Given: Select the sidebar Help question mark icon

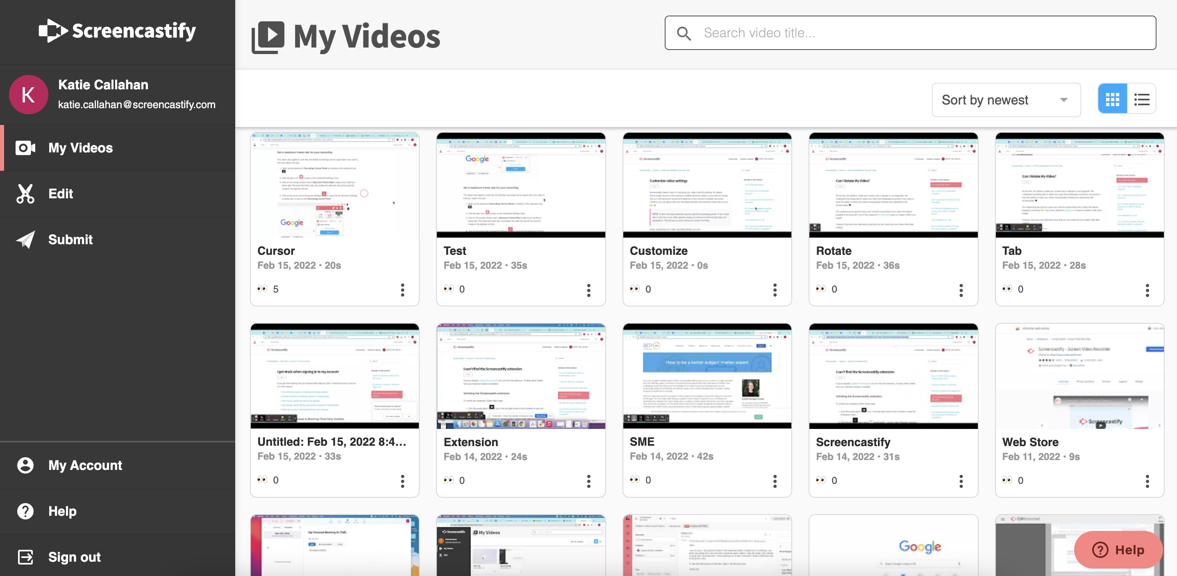Looking at the screenshot, I should (x=25, y=511).
